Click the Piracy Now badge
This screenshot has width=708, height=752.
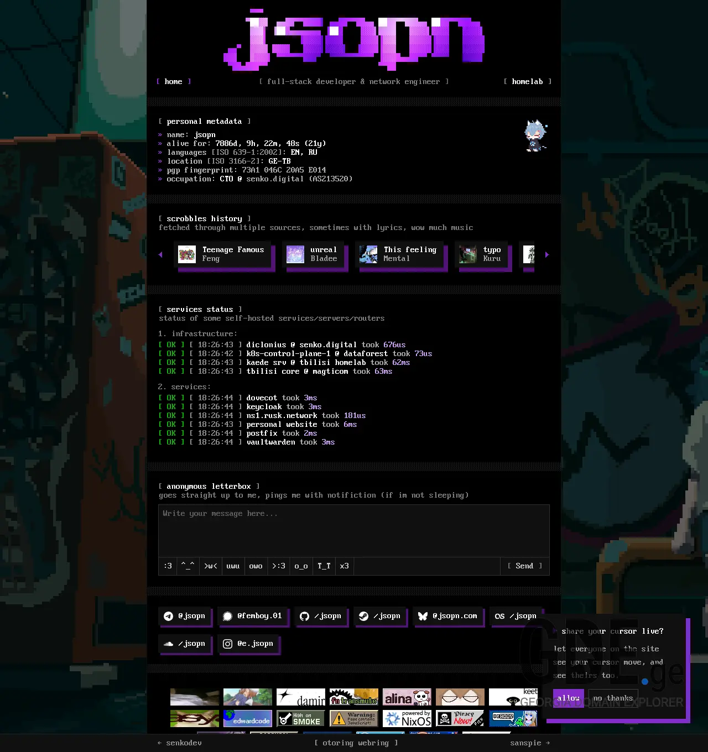[x=460, y=718]
